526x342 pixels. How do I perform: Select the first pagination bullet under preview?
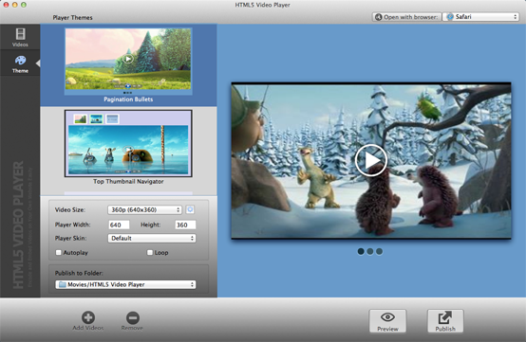click(361, 251)
